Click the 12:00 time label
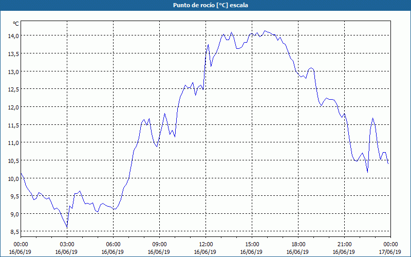The width and height of the screenshot is (411, 257). (x=206, y=245)
